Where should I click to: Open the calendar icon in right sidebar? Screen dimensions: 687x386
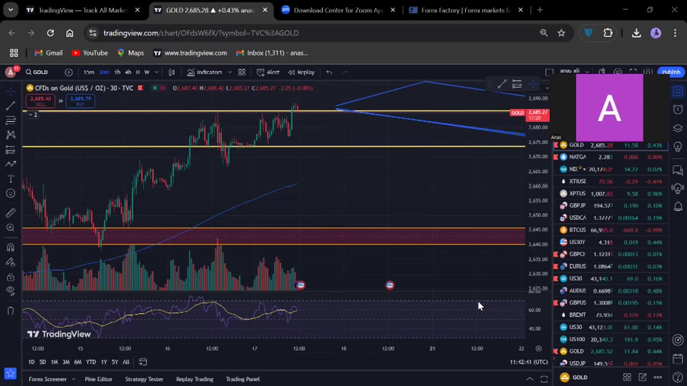click(x=678, y=359)
